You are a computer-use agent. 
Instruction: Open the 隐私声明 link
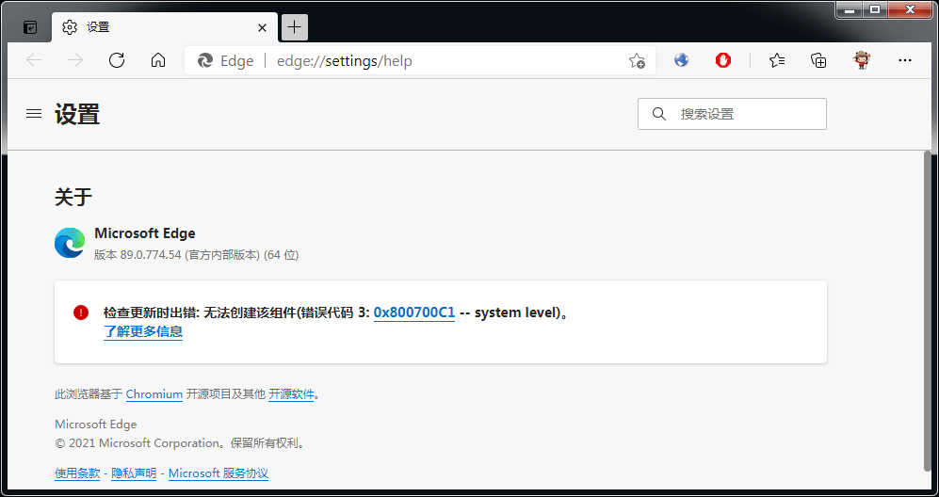134,473
